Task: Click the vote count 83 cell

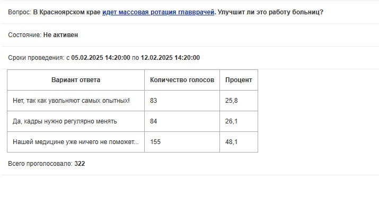Action: pos(182,101)
